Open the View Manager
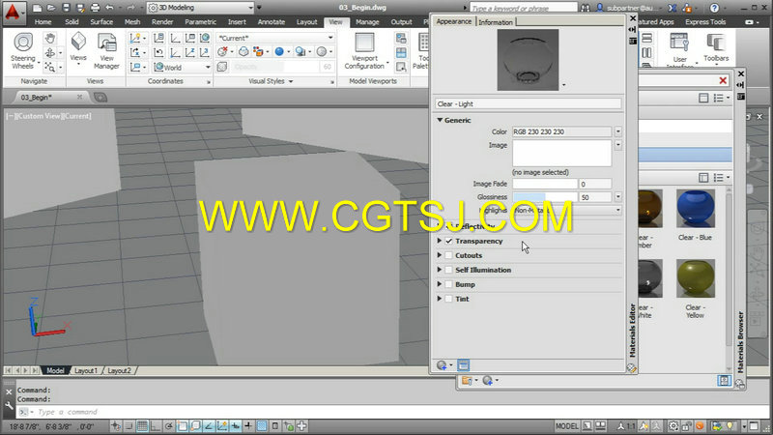Image resolution: width=773 pixels, height=435 pixels. click(106, 51)
